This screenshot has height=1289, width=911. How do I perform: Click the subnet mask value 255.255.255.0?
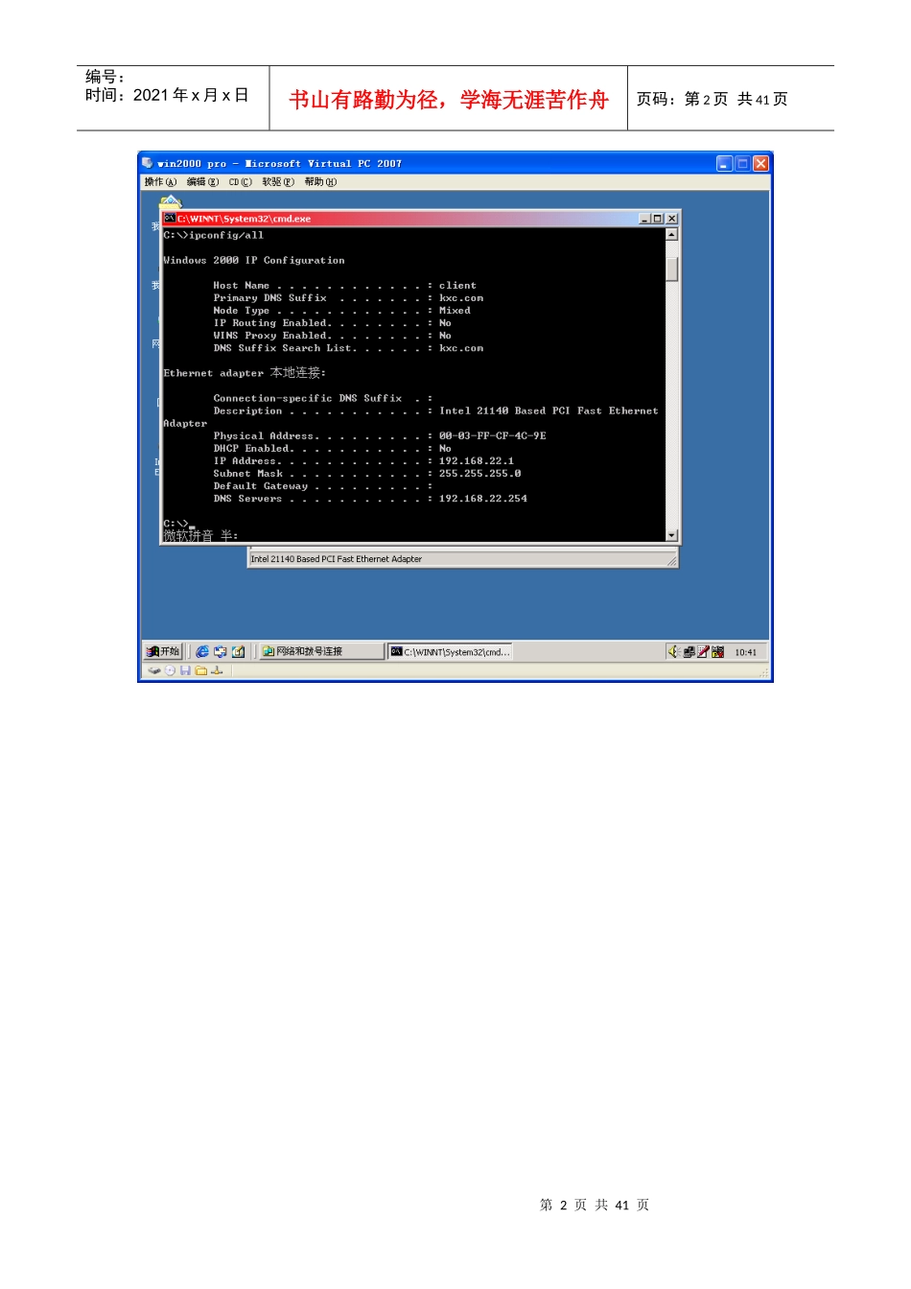pyautogui.click(x=480, y=474)
